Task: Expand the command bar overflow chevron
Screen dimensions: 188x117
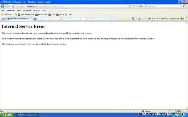Action: 187,17
